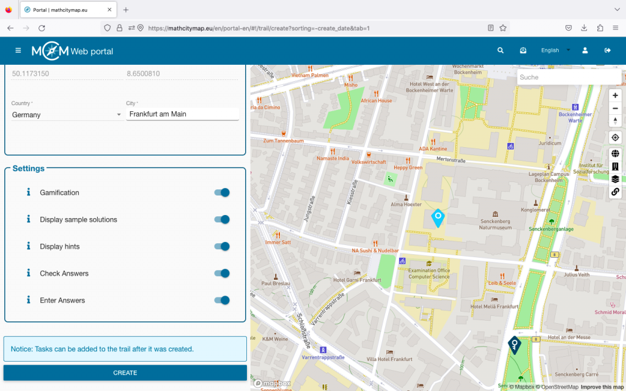Open the hamburger menu in portal header
This screenshot has height=391, width=626.
click(18, 51)
